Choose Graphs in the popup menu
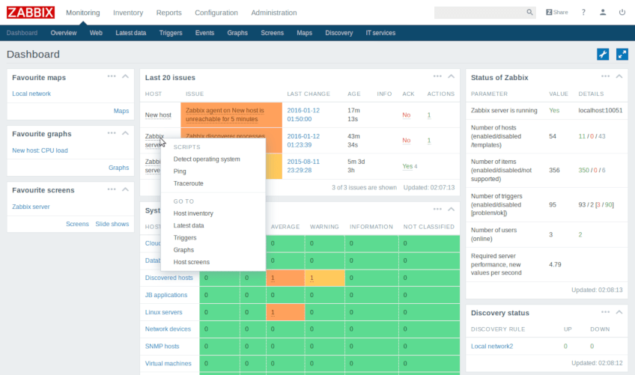The image size is (635, 375). coord(183,250)
